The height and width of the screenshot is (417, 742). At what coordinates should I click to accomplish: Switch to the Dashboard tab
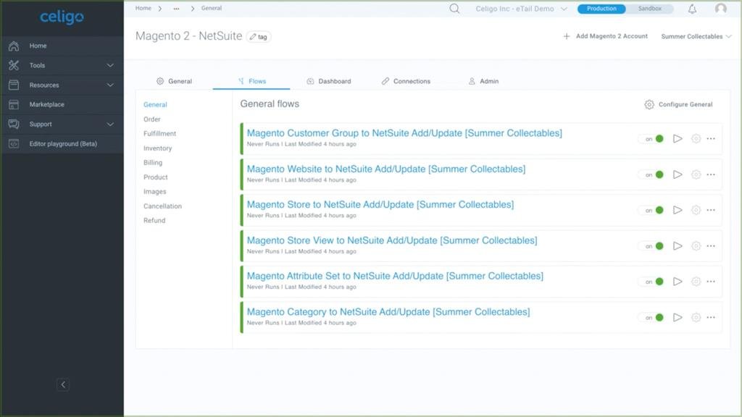329,81
